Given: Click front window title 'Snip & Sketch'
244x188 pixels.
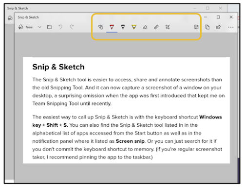Looking at the screenshot, I should pyautogui.click(x=28, y=17).
